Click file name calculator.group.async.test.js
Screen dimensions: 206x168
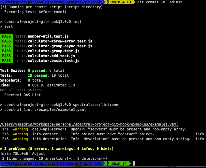pos(60,46)
